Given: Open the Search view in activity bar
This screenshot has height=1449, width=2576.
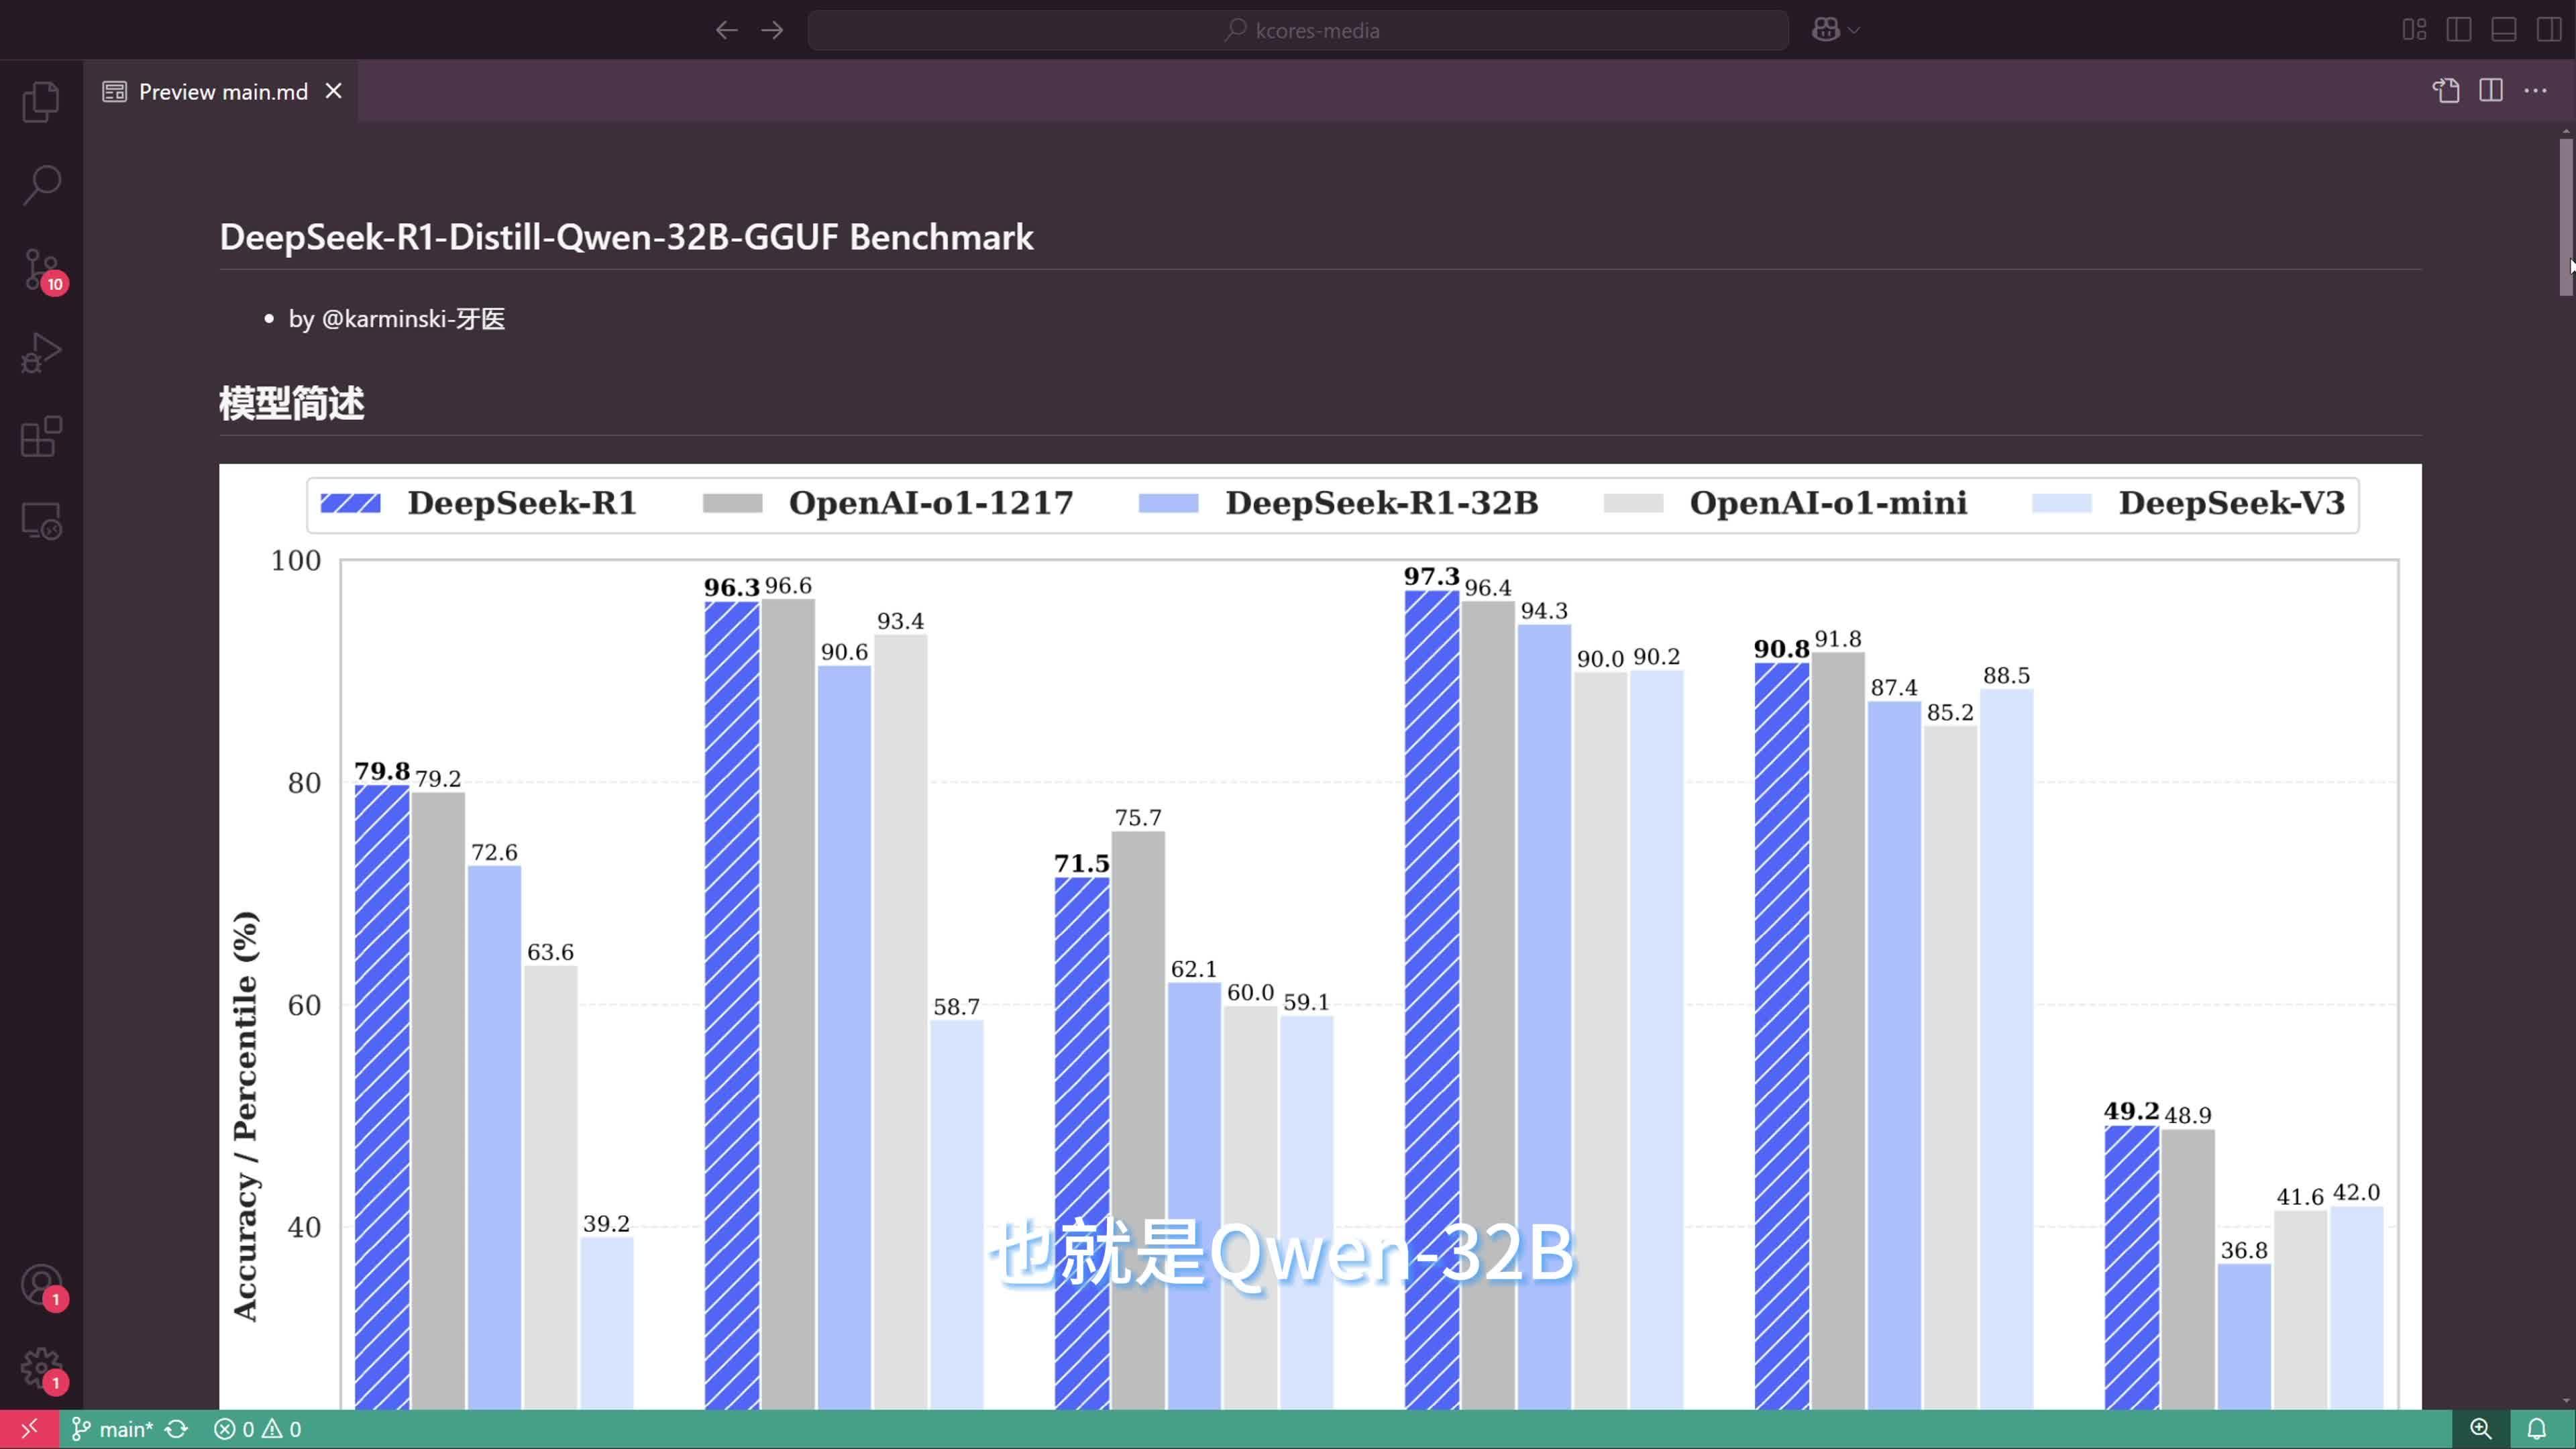Looking at the screenshot, I should click(41, 185).
